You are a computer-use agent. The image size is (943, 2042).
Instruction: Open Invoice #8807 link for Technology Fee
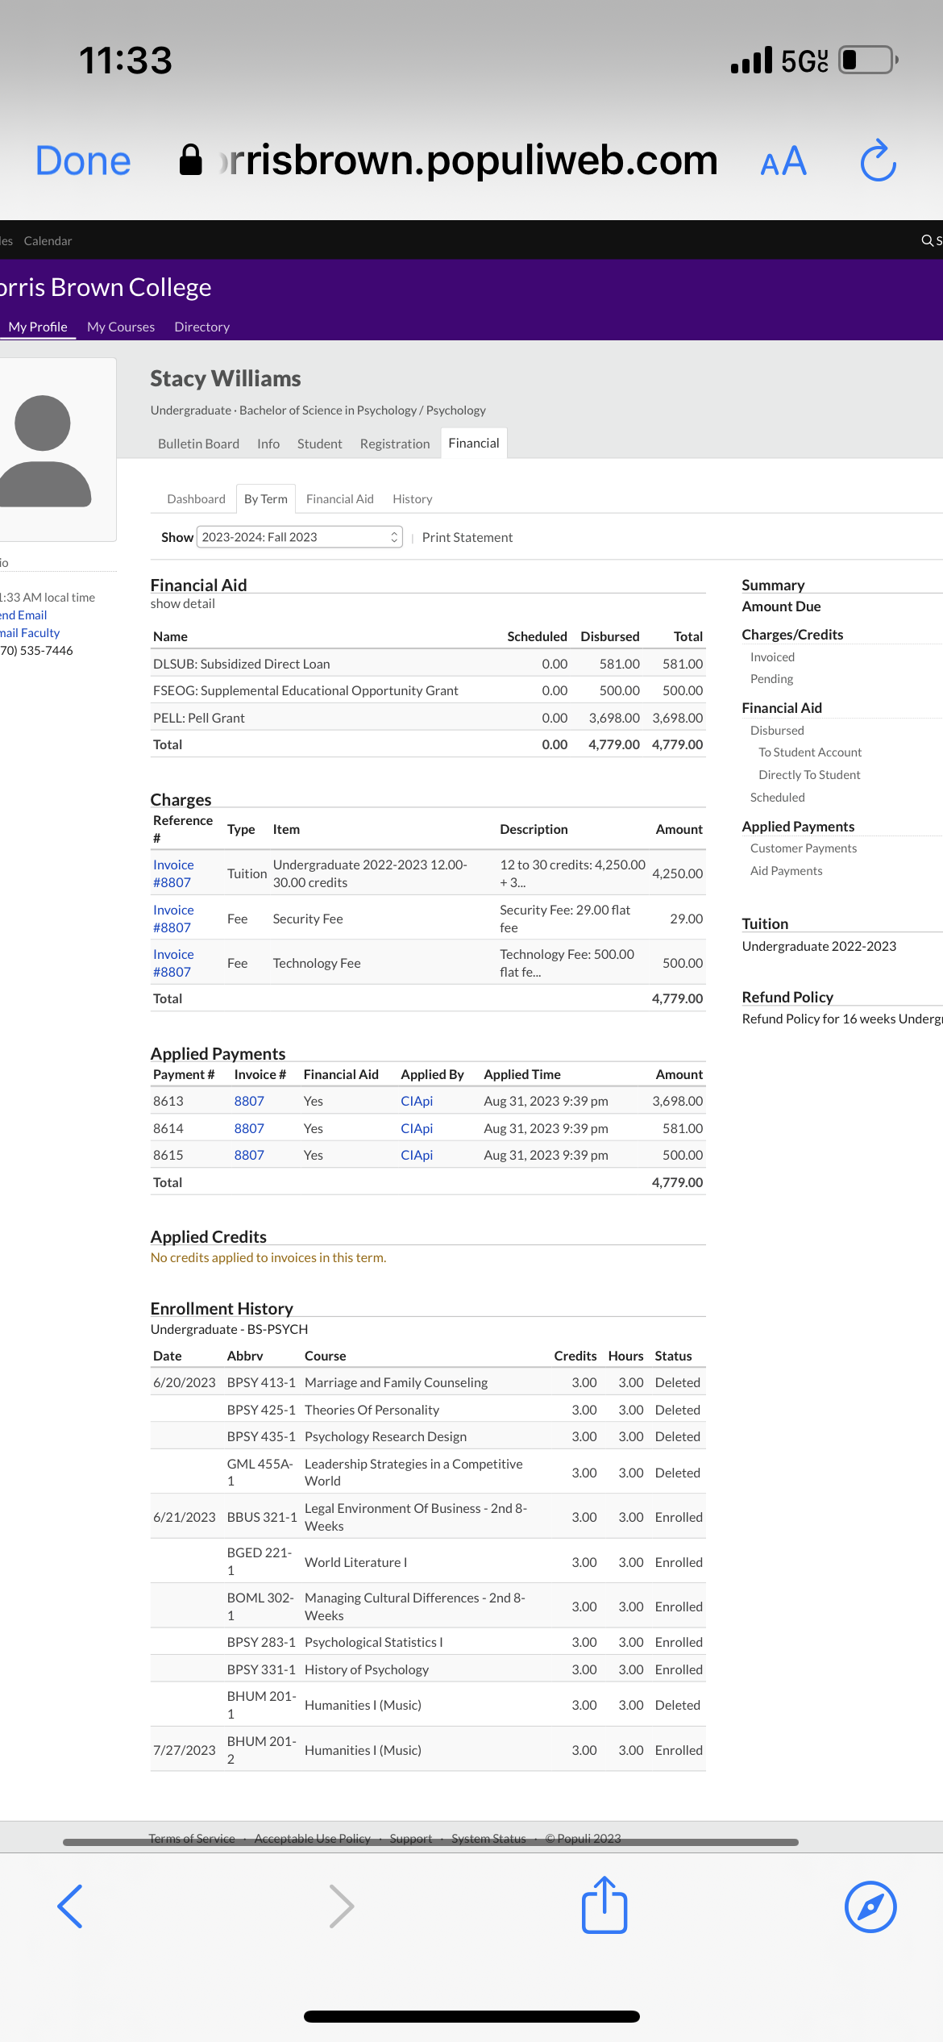(173, 963)
